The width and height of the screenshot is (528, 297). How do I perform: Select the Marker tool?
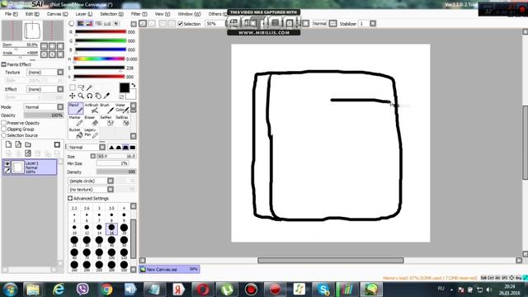(75, 121)
